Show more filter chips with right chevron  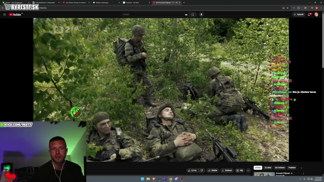[x=301, y=168]
